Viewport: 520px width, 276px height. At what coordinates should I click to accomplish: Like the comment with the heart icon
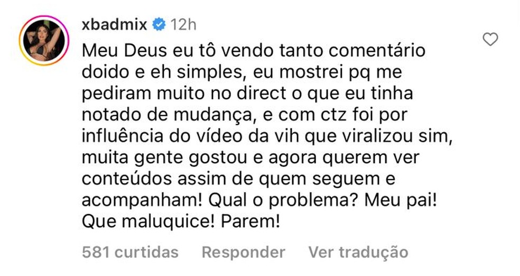click(x=490, y=39)
